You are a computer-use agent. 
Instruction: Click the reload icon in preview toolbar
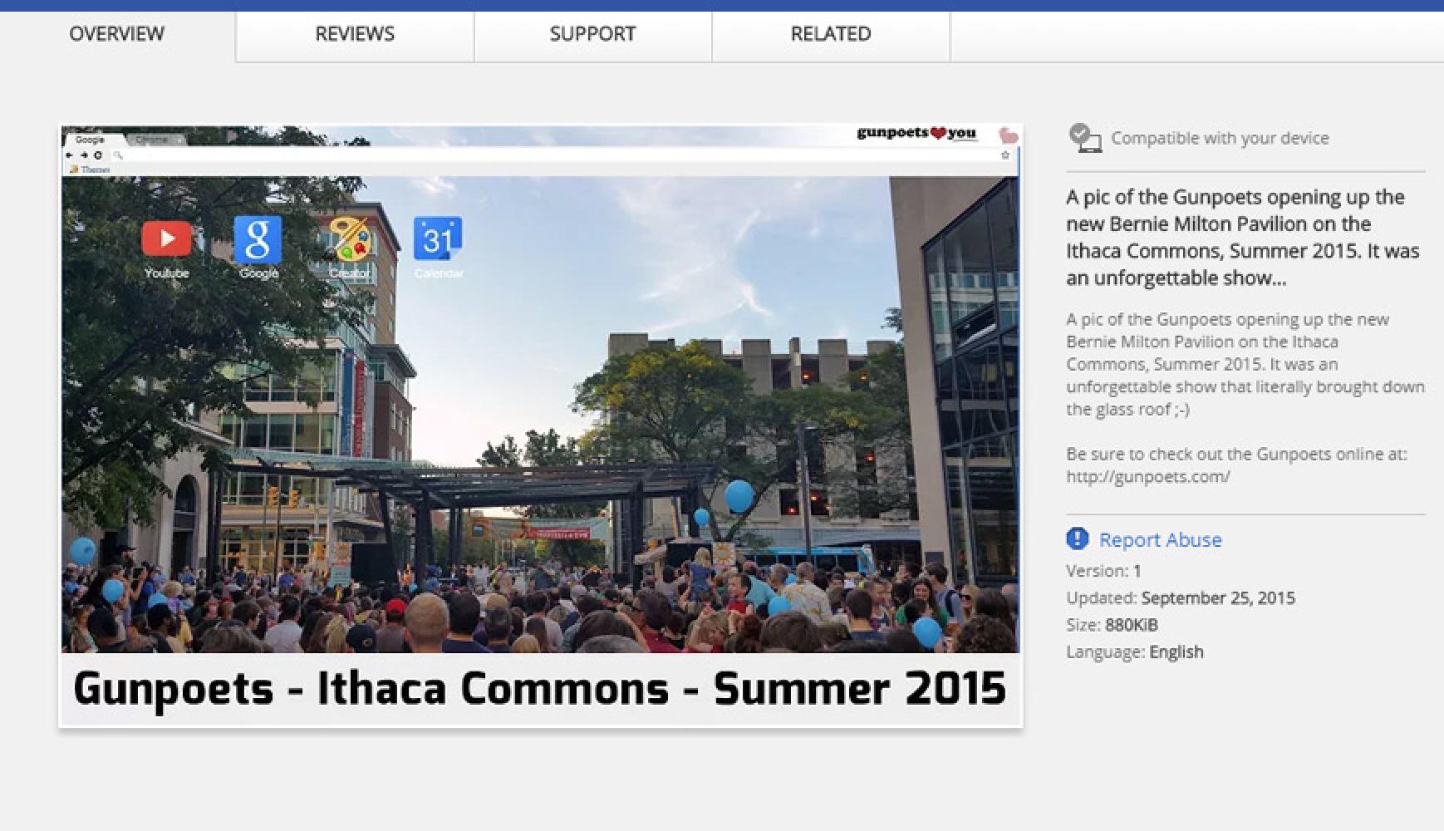[x=98, y=155]
